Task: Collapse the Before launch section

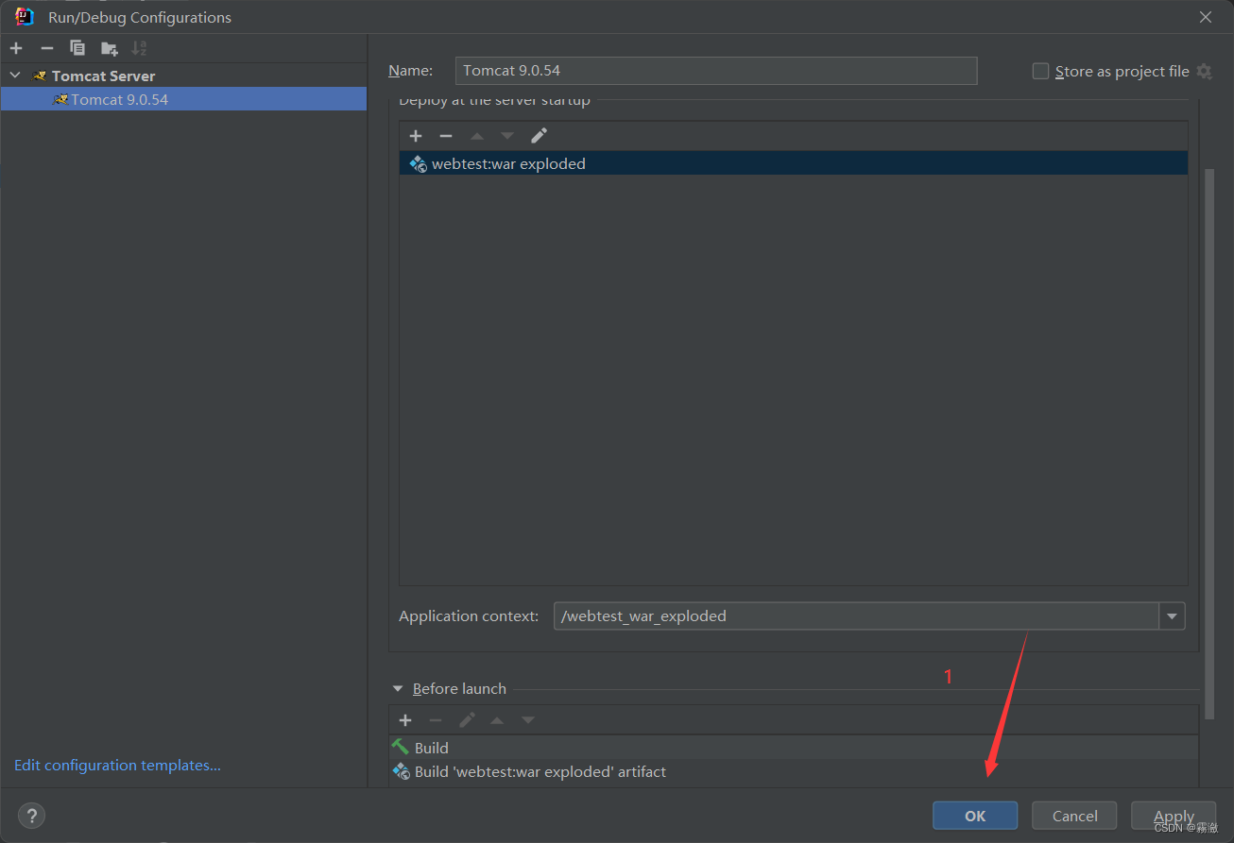Action: pos(398,689)
